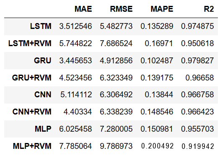Click MLP RMSE value 7.280005
The image size is (220, 156).
(116, 129)
